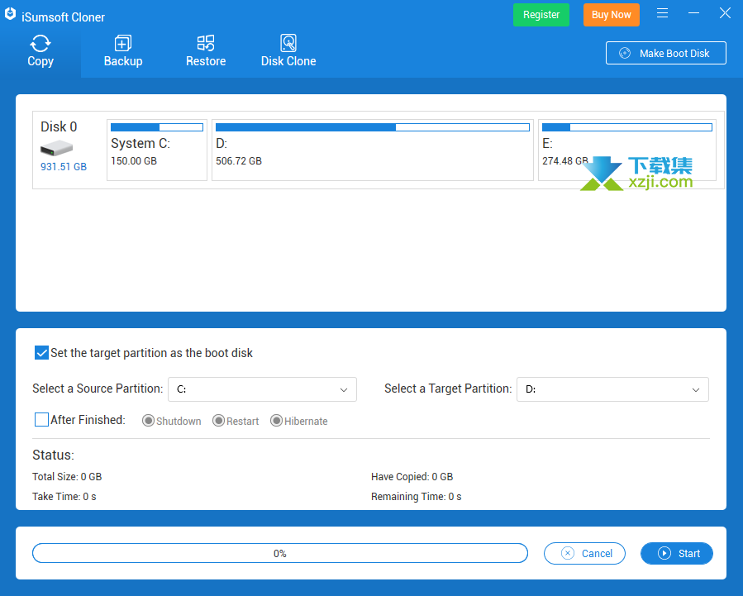Select the Restart radio option
The image size is (743, 596).
pyautogui.click(x=218, y=421)
